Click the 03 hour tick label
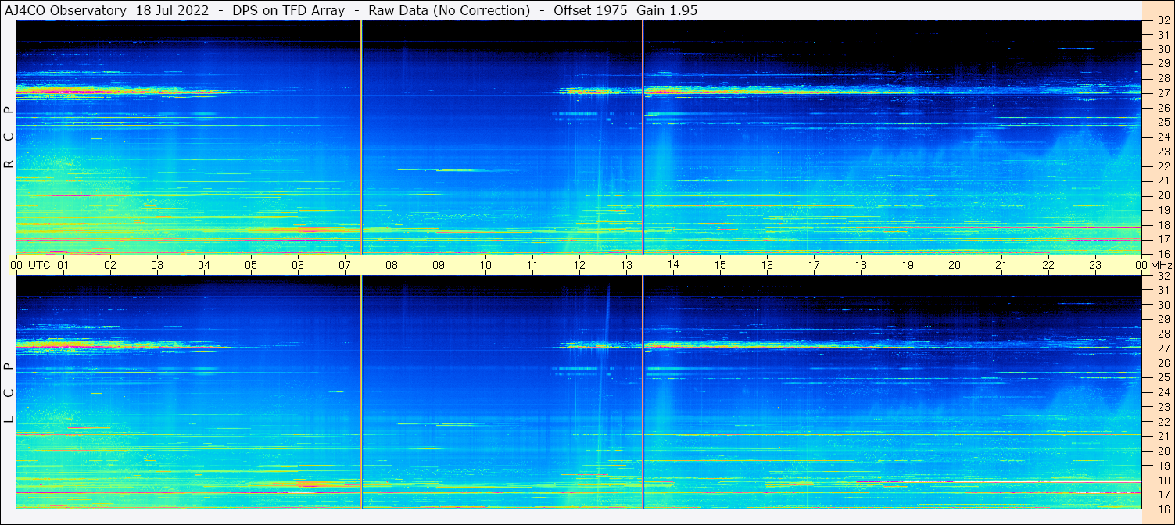Screen dimensions: 1175x525 pos(157,265)
